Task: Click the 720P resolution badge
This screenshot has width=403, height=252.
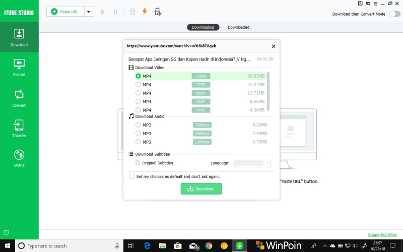Action: 201,85
